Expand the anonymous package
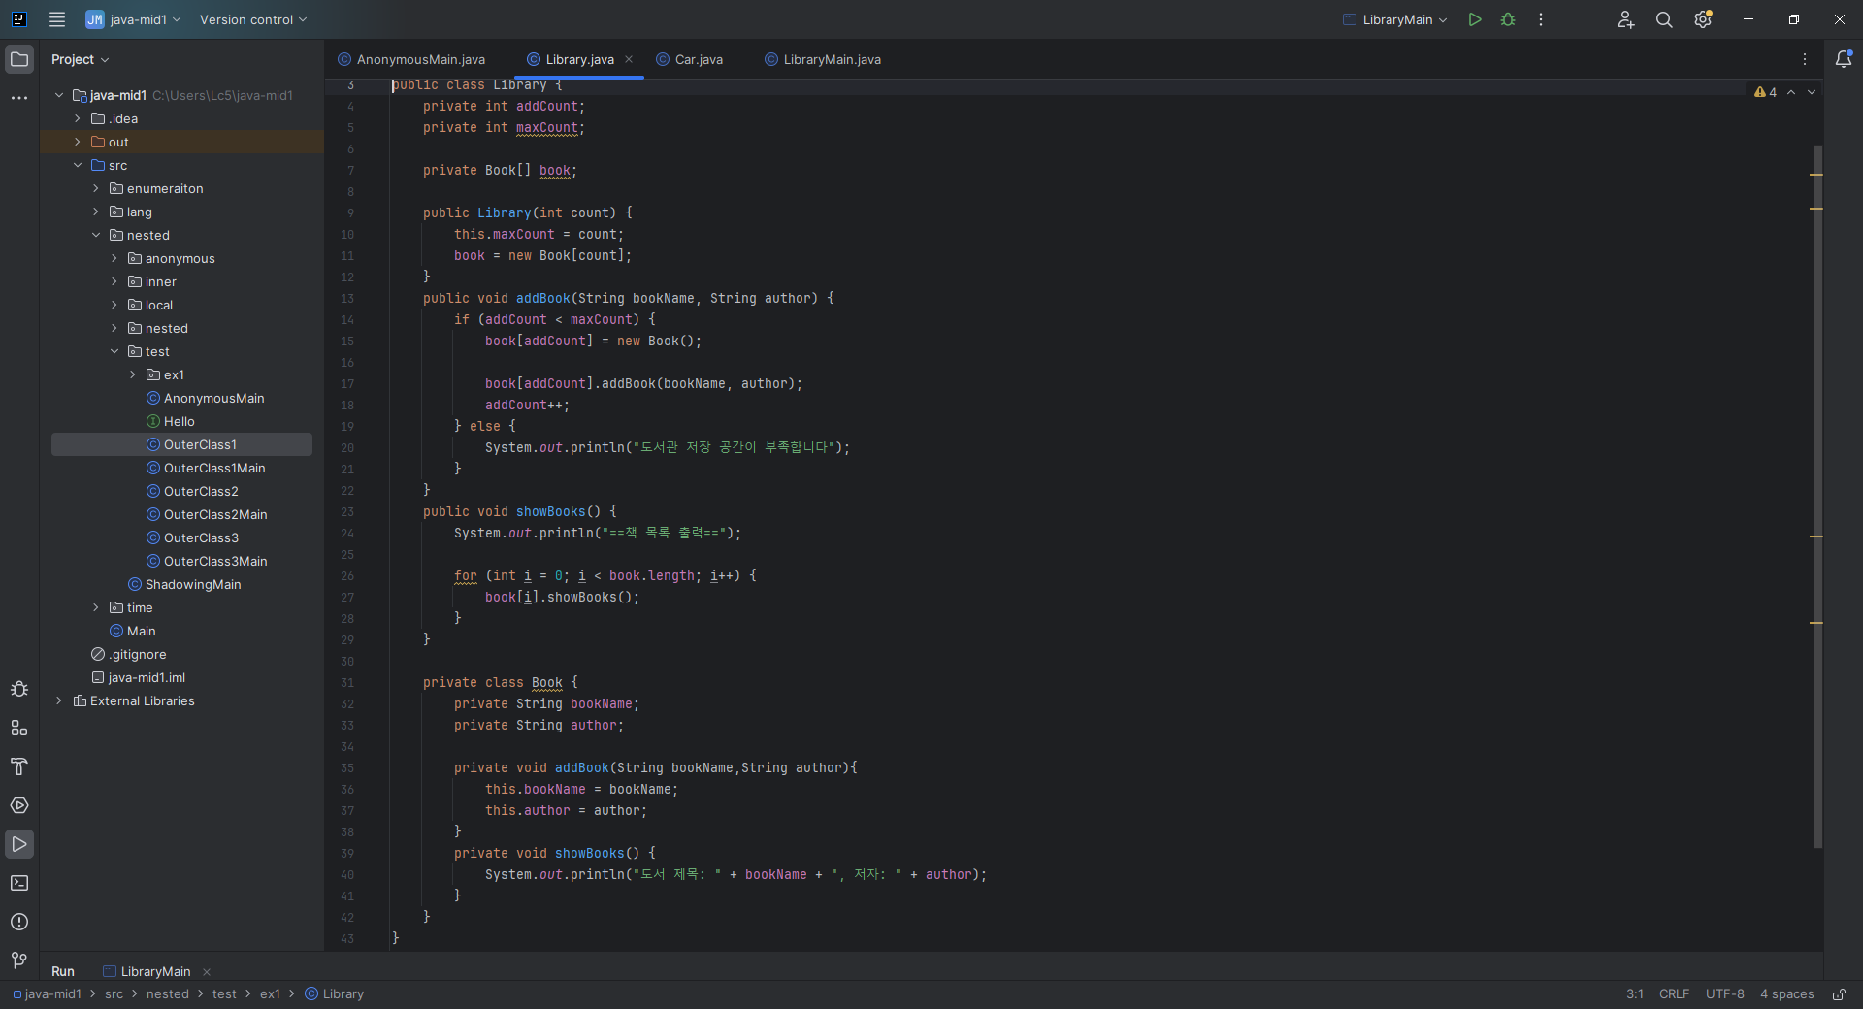The image size is (1863, 1009). tap(114, 258)
